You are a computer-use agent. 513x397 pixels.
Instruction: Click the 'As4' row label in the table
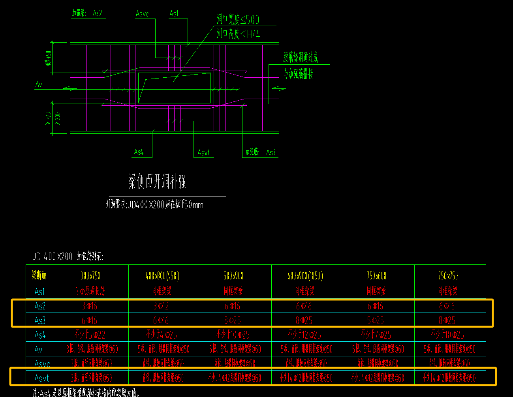40,335
